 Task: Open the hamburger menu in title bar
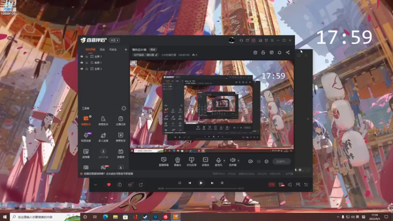(272, 40)
